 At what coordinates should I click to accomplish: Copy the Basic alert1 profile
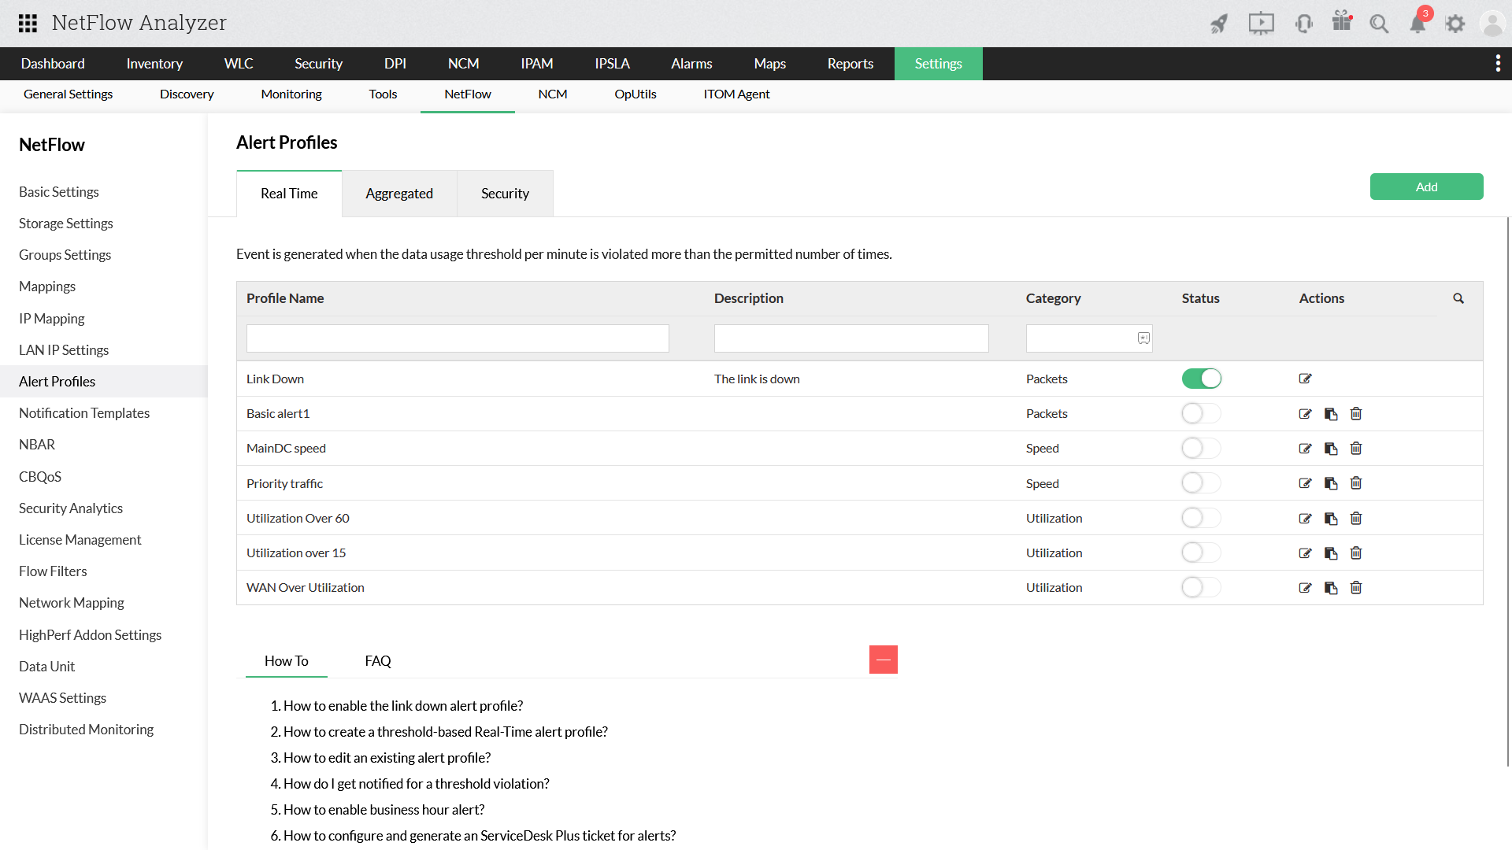tap(1331, 414)
